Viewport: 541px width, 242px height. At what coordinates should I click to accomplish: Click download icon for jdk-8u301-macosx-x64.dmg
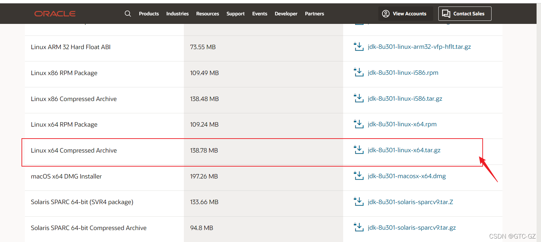click(359, 176)
